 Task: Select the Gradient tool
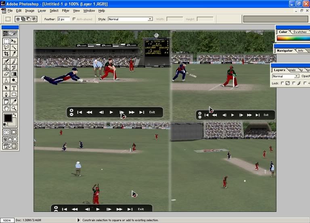(14, 74)
